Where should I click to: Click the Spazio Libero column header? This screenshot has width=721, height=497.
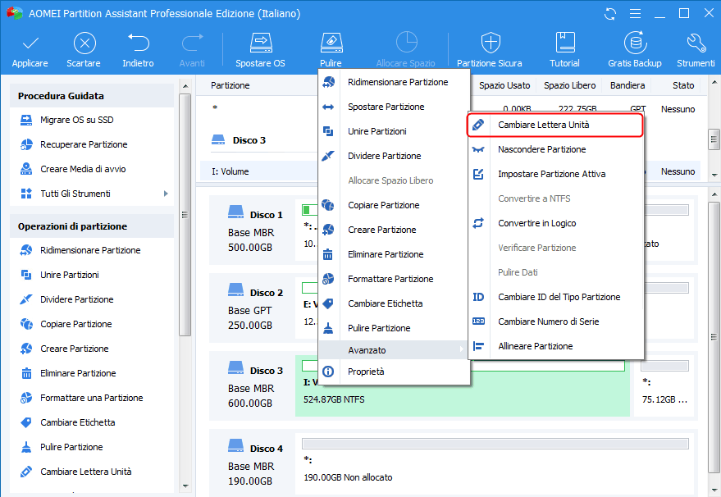(570, 85)
